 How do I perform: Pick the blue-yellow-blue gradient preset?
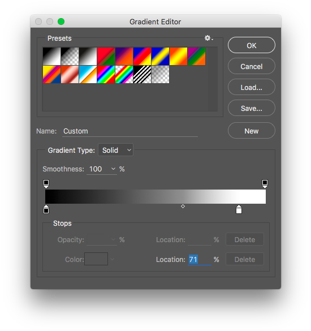[161, 56]
